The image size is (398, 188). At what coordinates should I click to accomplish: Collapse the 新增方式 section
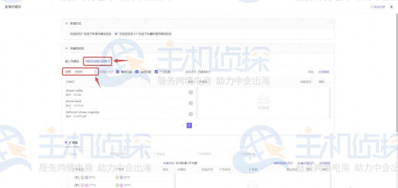[66, 24]
